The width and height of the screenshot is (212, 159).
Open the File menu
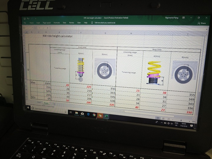click(x=25, y=23)
